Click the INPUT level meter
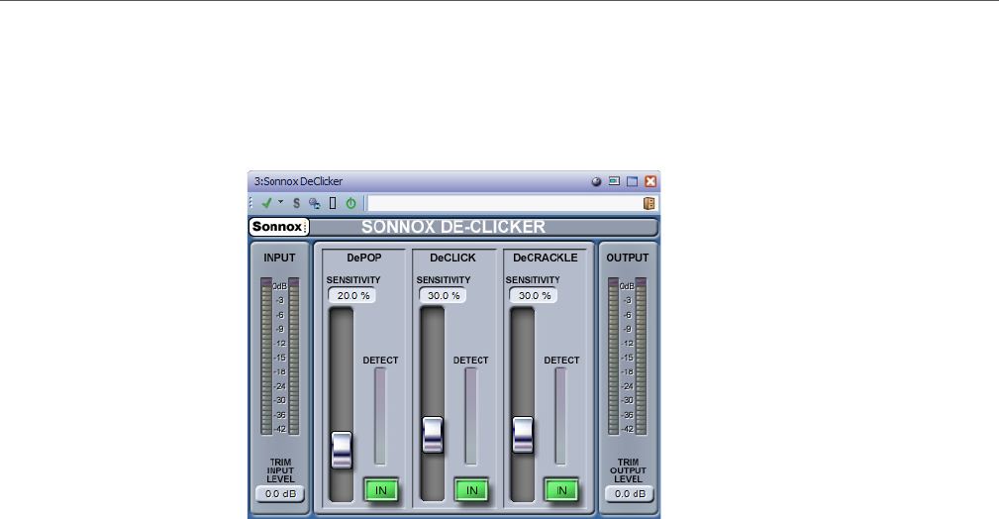 (x=279, y=357)
